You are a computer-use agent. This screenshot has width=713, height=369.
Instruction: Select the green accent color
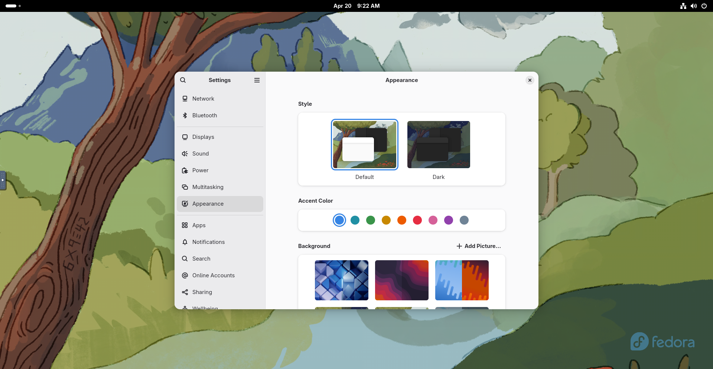371,220
